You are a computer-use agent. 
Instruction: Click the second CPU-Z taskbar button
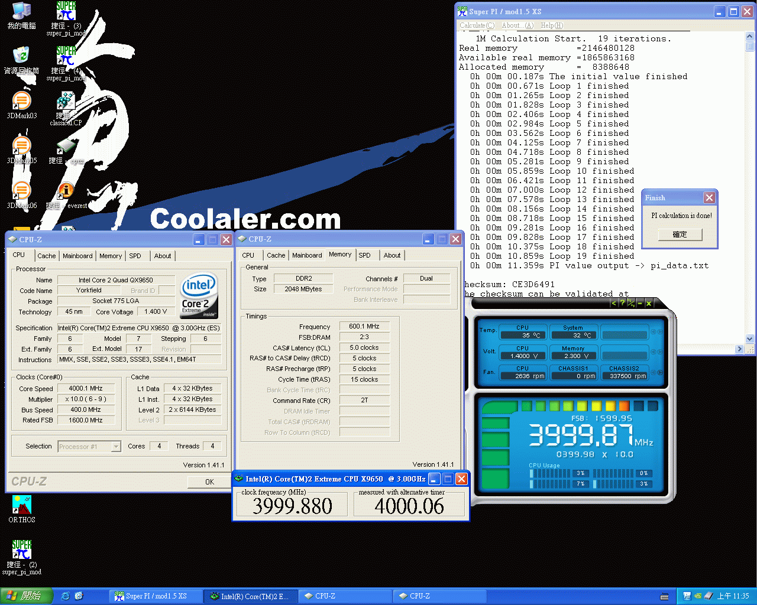pyautogui.click(x=439, y=596)
